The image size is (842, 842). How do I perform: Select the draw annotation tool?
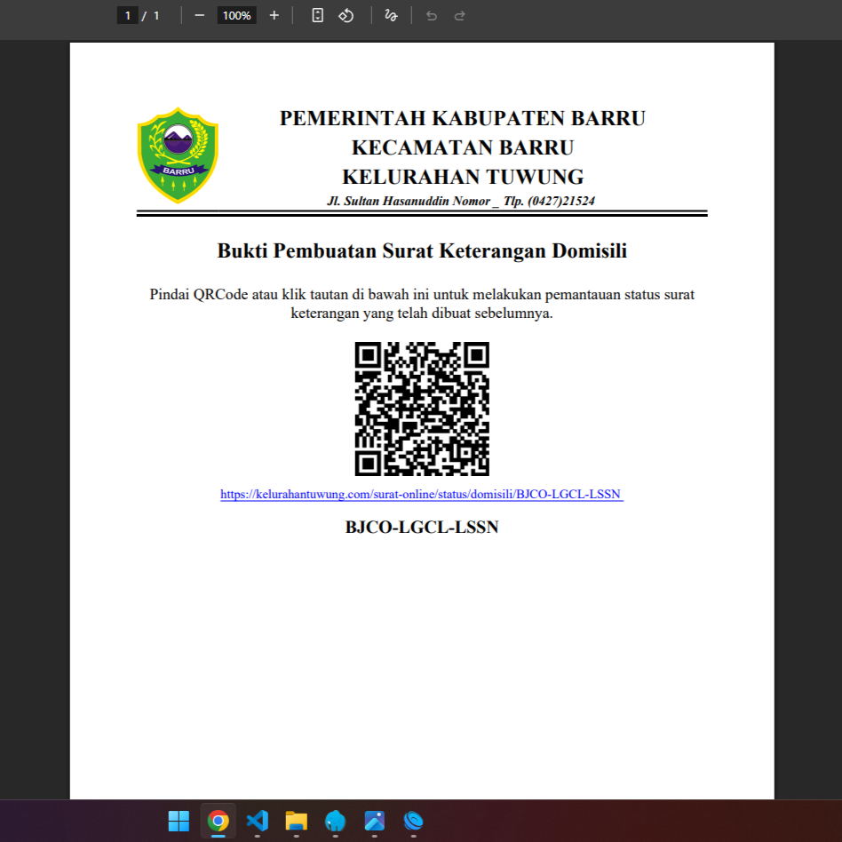[x=391, y=16]
